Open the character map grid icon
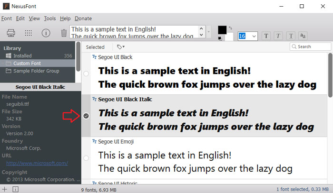The height and width of the screenshot is (193, 333). pyautogui.click(x=28, y=33)
